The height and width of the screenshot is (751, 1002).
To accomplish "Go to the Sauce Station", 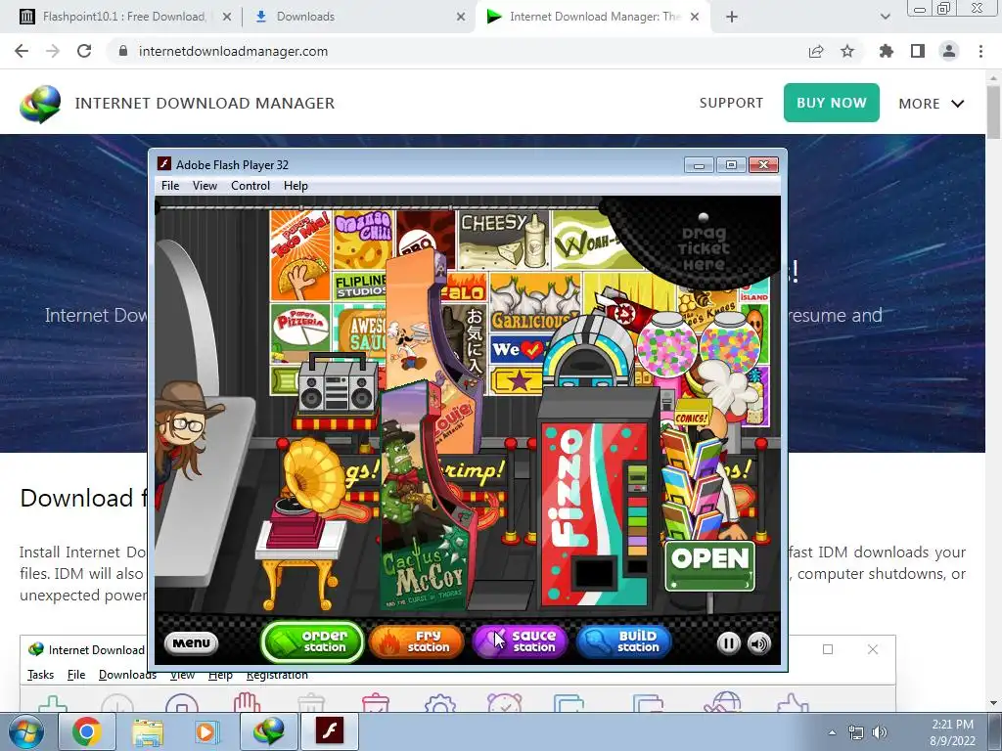I will 520,641.
